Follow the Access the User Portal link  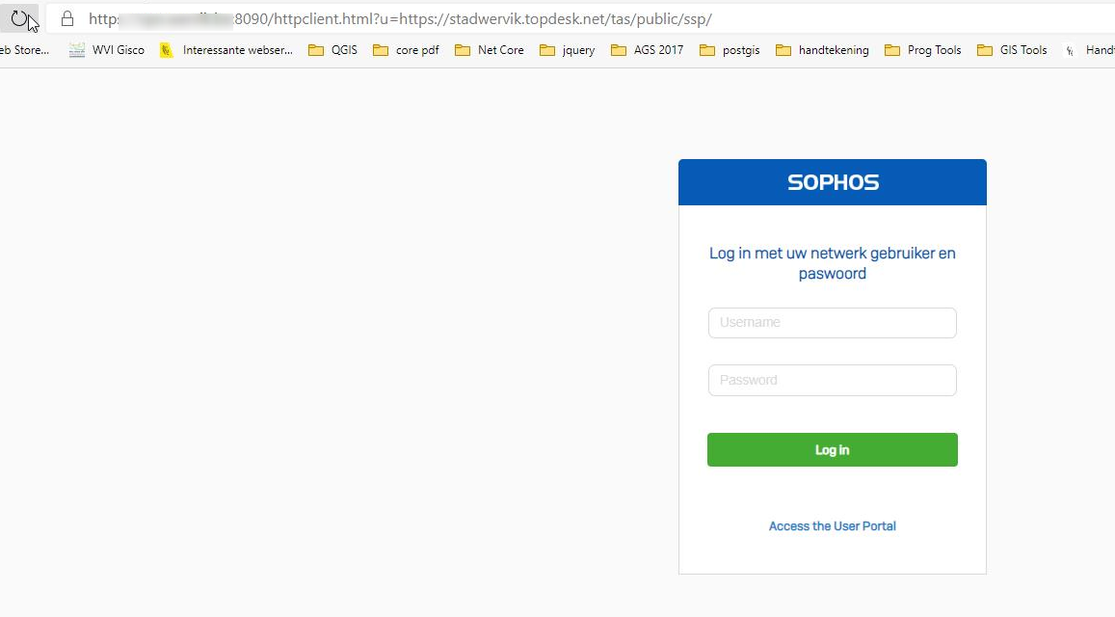click(832, 526)
